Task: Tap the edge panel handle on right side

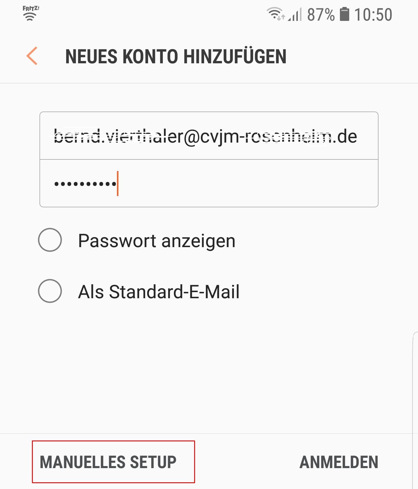Action: click(415, 407)
